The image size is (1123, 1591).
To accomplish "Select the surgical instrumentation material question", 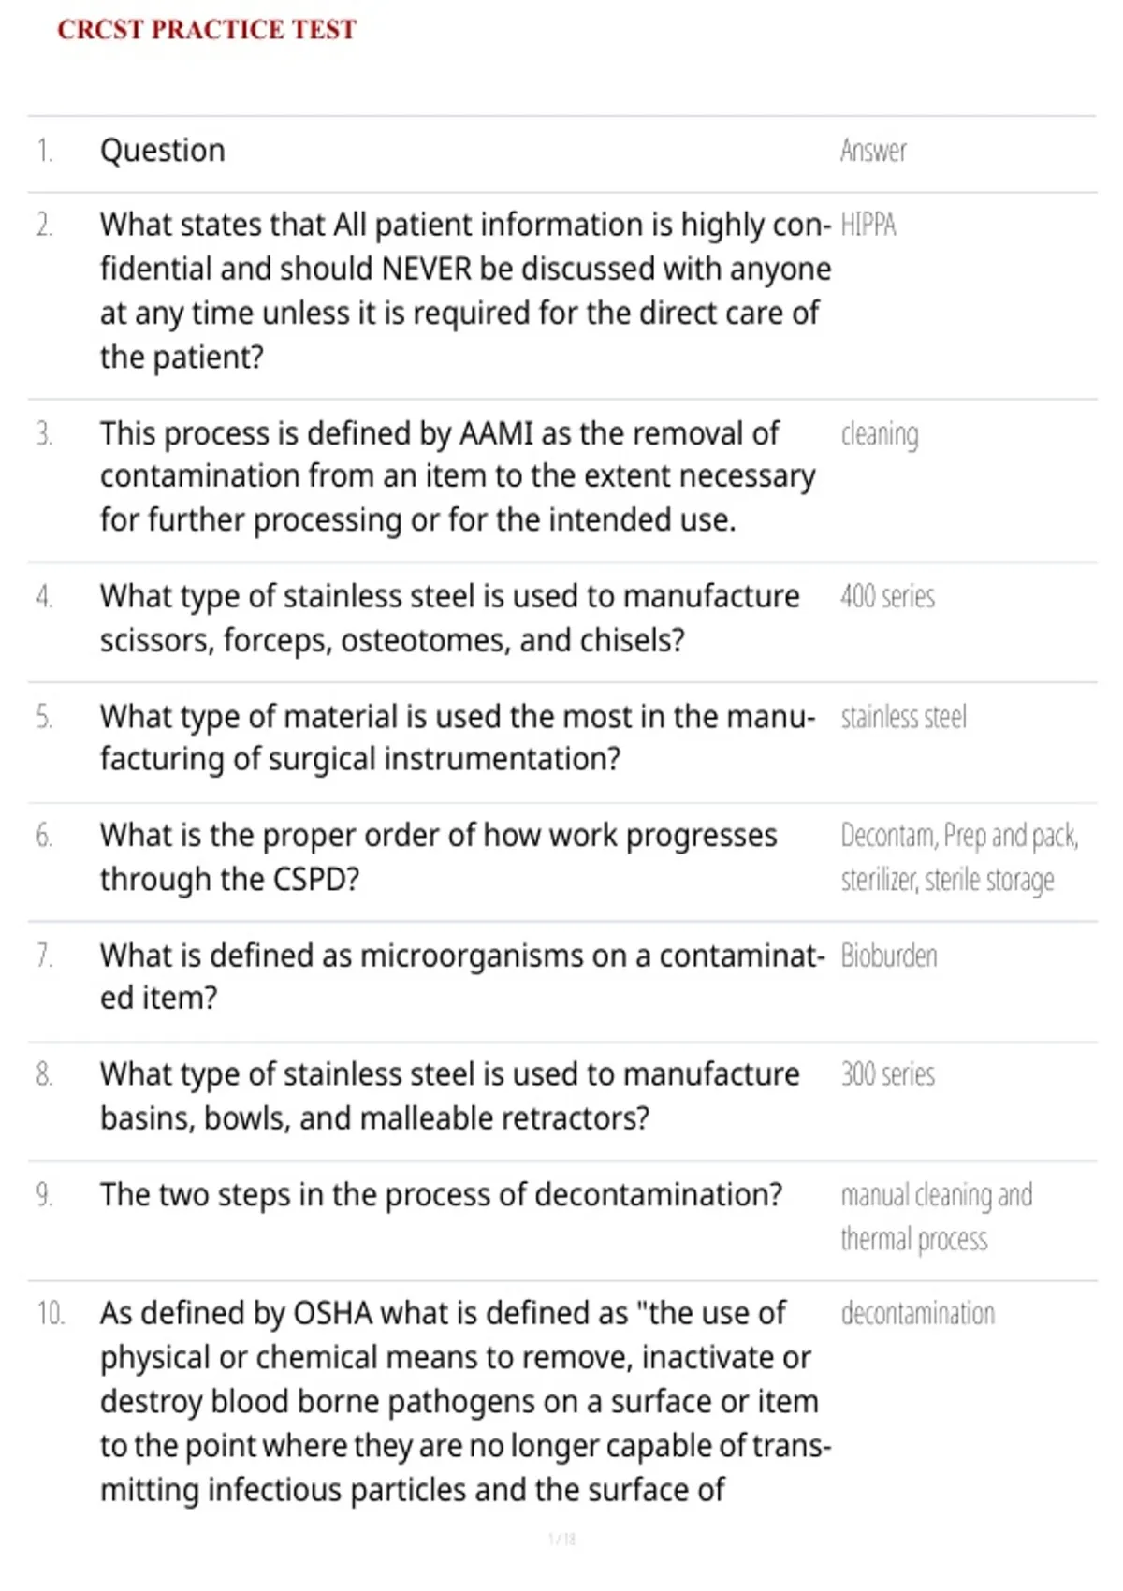I will tap(458, 737).
